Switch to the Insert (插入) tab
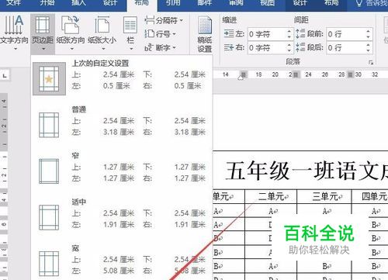Screen dimensions: 388x280 click(78, 3)
